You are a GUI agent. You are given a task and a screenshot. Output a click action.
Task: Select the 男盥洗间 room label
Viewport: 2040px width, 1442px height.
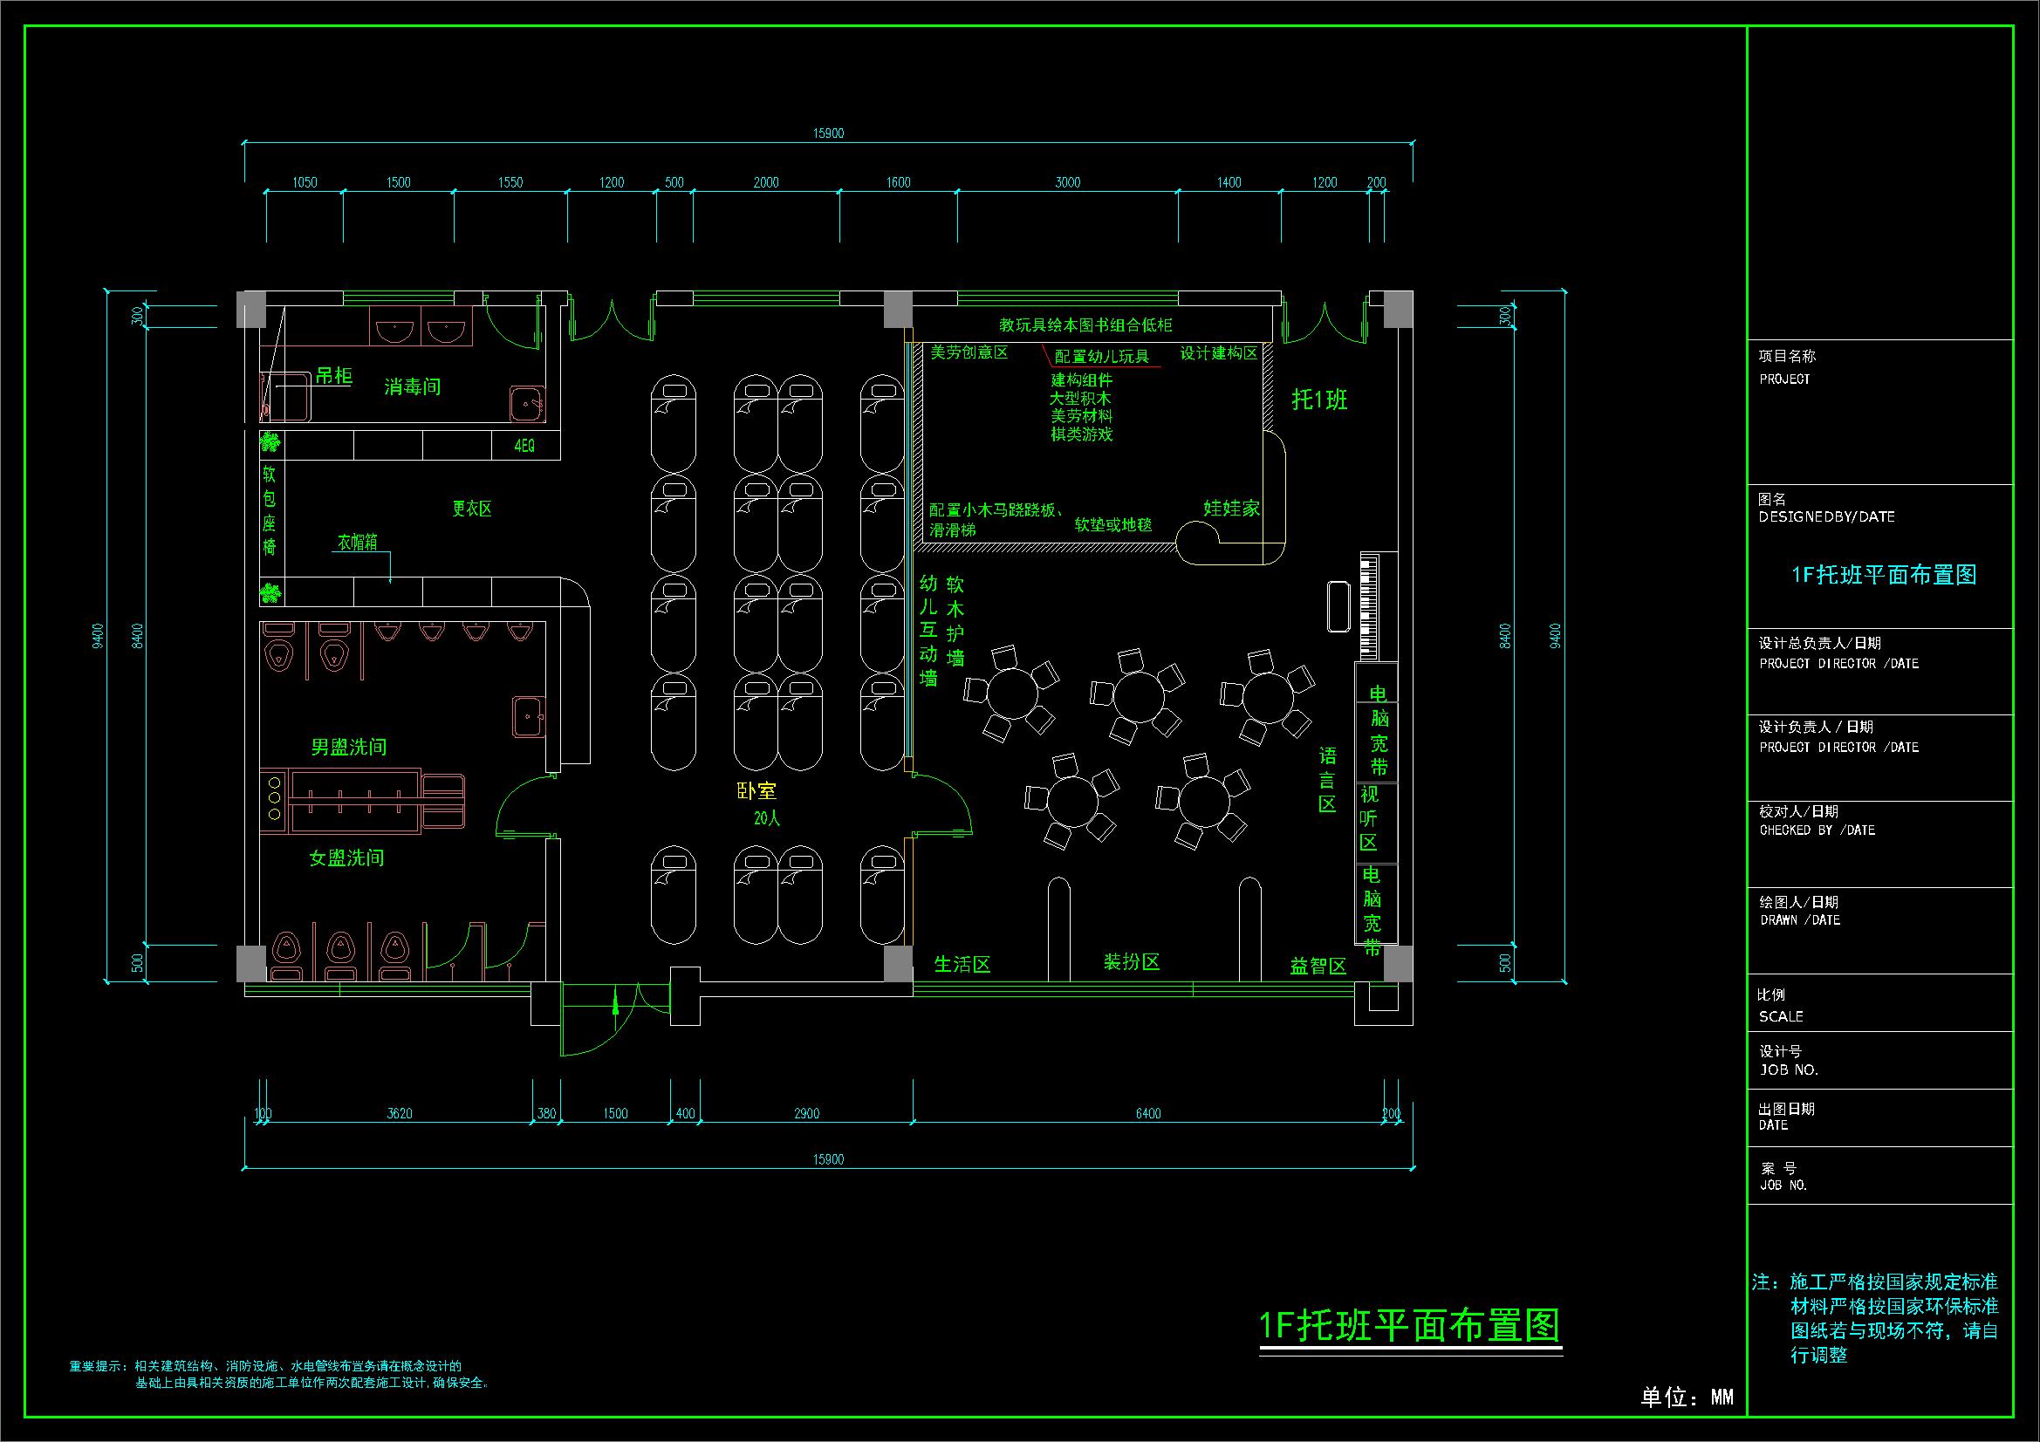(348, 747)
